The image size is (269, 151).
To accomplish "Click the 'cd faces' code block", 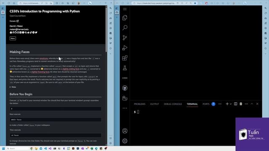I will pyautogui.click(x=55, y=135).
